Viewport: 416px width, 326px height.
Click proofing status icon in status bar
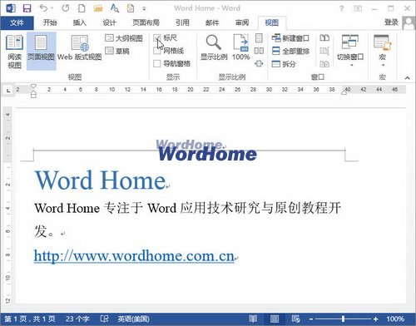104,319
